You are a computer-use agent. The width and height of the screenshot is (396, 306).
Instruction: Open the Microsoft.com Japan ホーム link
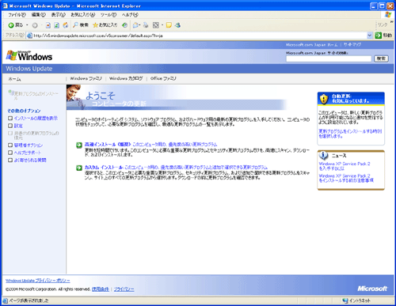click(311, 45)
